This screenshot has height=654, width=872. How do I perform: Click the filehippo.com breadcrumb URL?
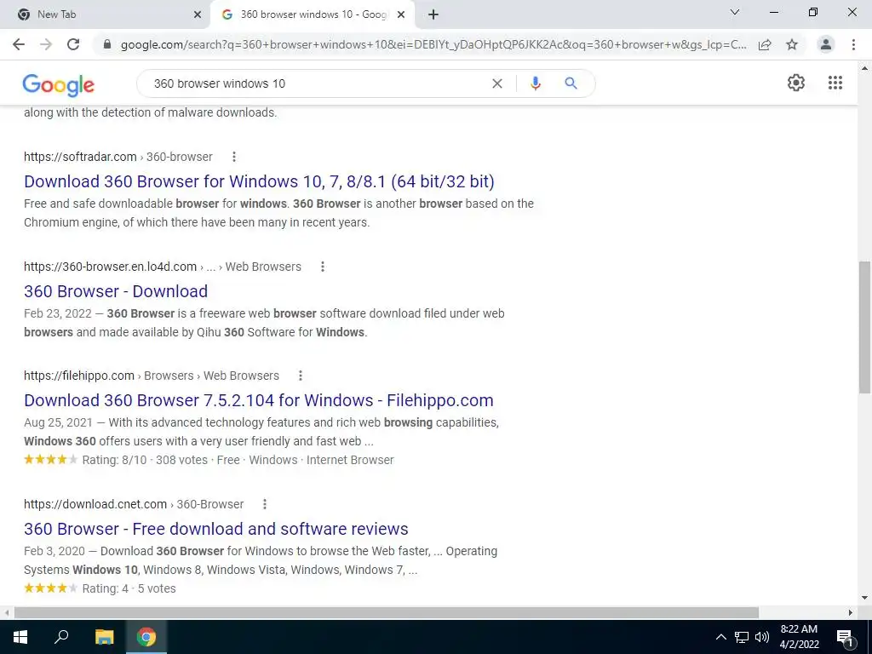[152, 376]
